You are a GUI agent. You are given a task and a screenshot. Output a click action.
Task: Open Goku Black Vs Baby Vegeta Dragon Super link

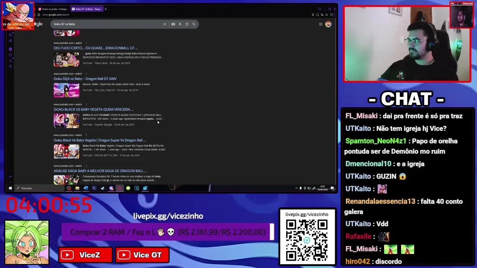pos(99,140)
